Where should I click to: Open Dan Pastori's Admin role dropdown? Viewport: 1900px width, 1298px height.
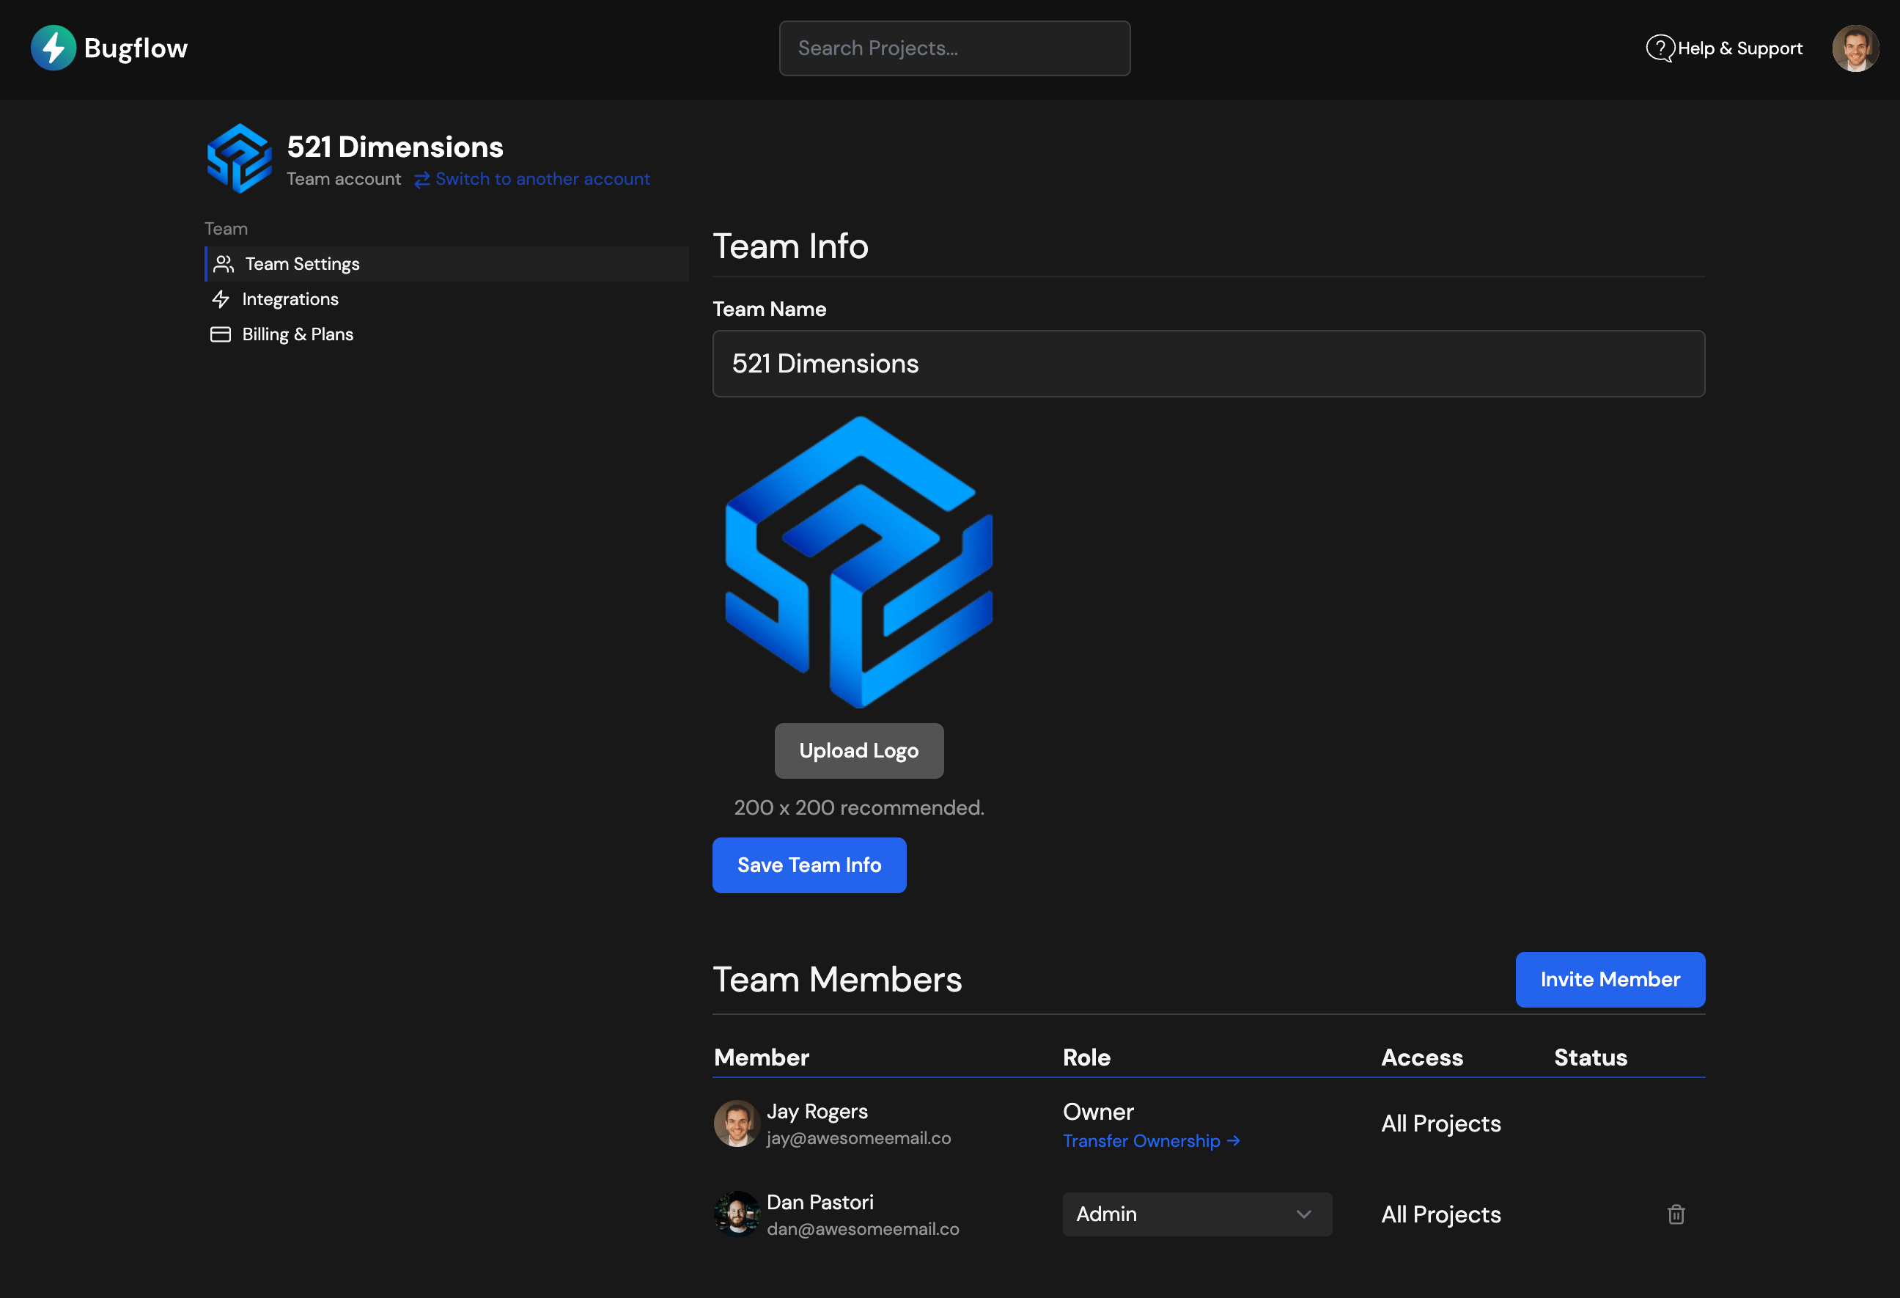click(x=1197, y=1214)
